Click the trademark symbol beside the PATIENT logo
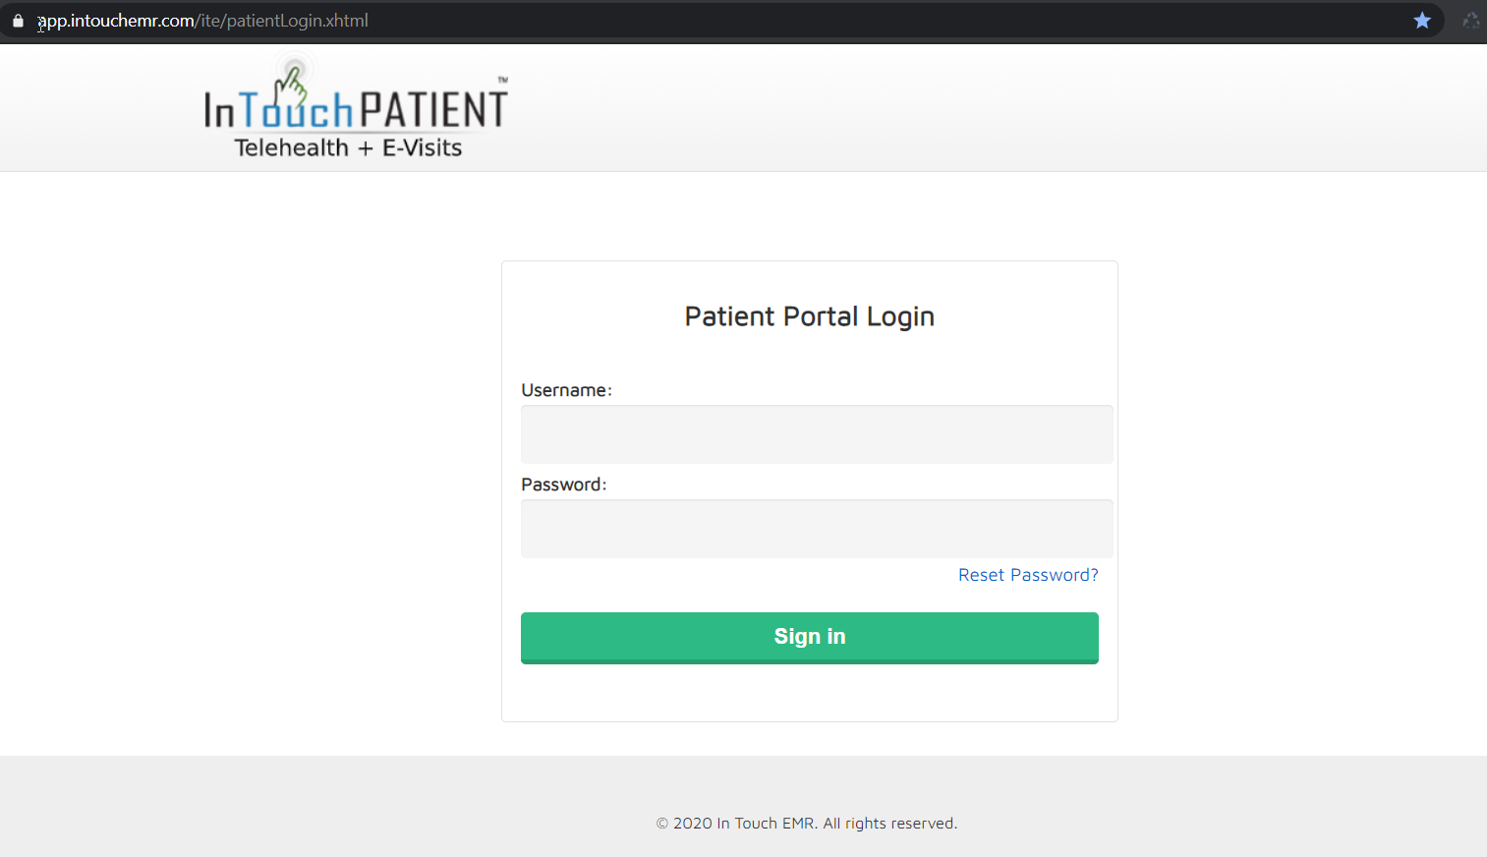1487x857 pixels. [502, 80]
